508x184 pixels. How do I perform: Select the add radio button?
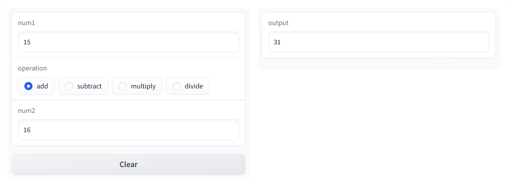[36, 86]
